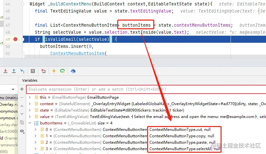Click the Step Out debugger icon
This screenshot has height=154, width=266.
[x=14, y=71]
